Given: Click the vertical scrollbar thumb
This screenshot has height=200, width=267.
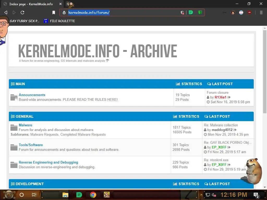Looking at the screenshot, I should click(x=265, y=72).
